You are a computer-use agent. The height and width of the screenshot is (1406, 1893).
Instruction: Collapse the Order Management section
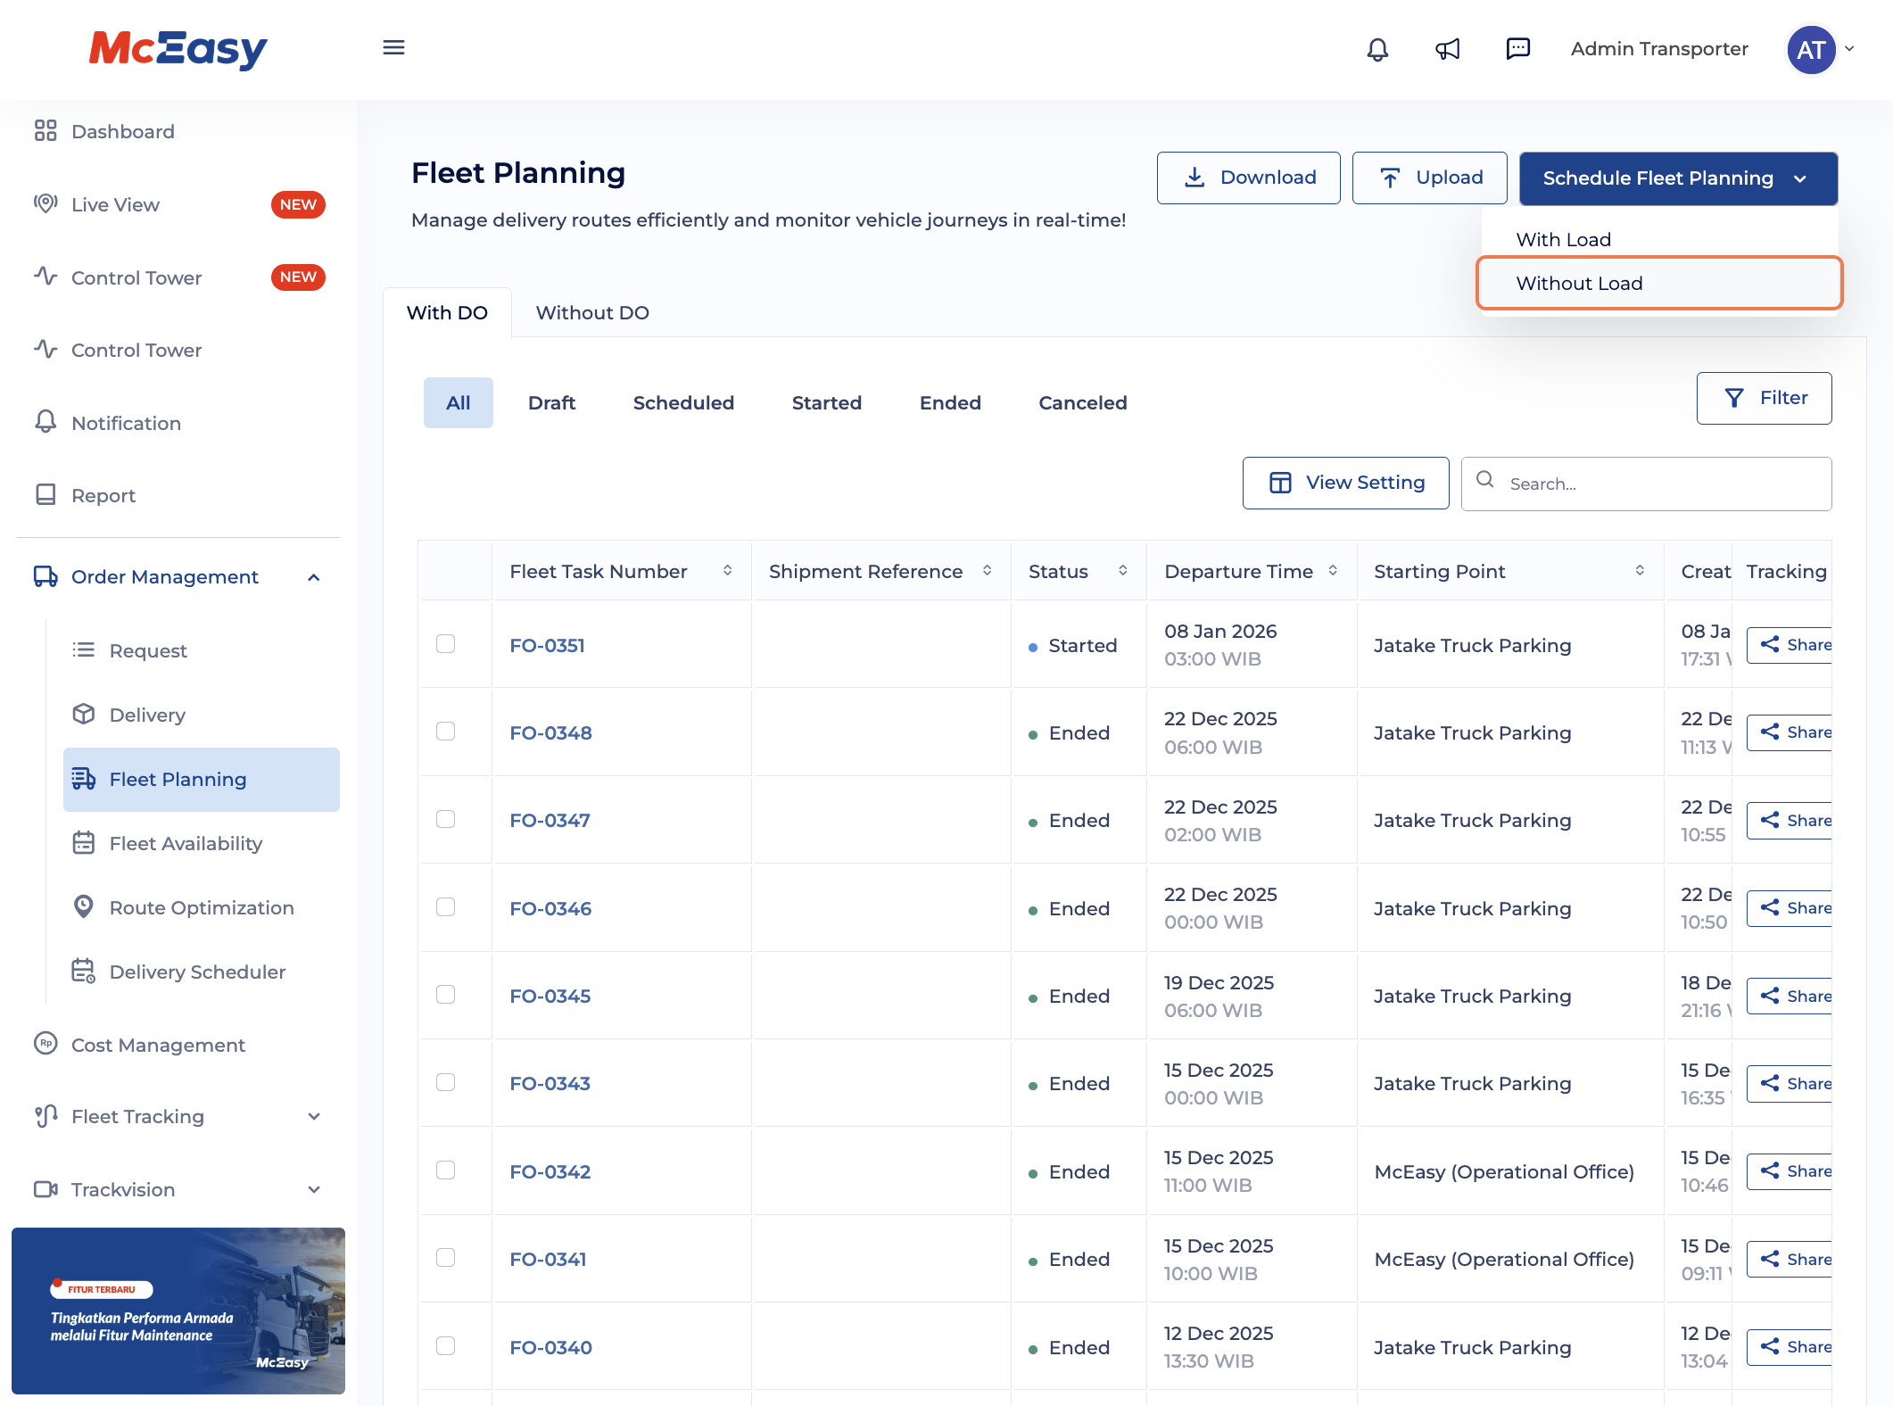[313, 577]
